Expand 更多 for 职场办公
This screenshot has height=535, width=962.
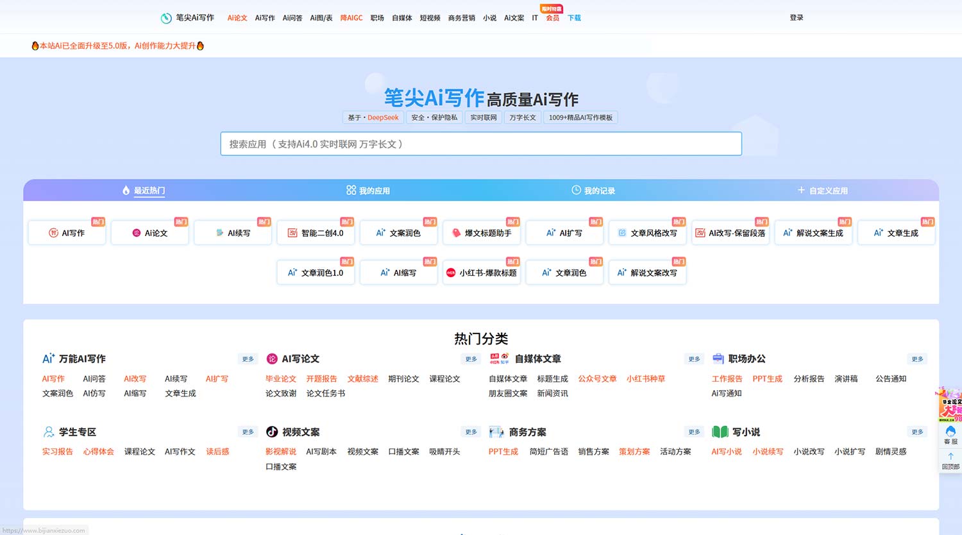(x=918, y=359)
